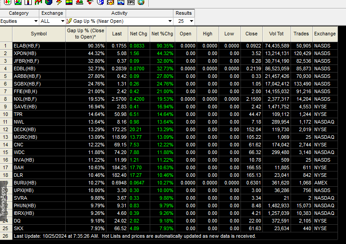Select the DLR symbol cell
This screenshot has height=244, width=346.
[x=39, y=175]
